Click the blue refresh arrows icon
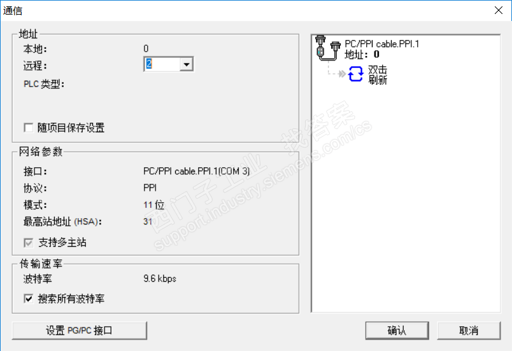The height and width of the screenshot is (351, 512). 355,74
